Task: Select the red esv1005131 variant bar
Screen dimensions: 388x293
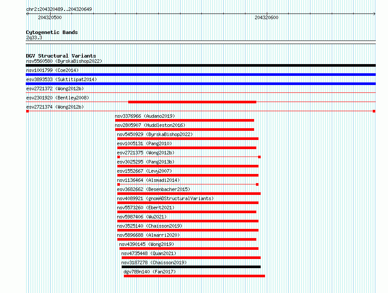Action: point(187,148)
